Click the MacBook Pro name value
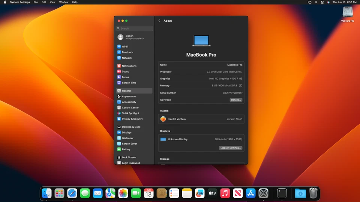This screenshot has height=202, width=360. [x=235, y=65]
